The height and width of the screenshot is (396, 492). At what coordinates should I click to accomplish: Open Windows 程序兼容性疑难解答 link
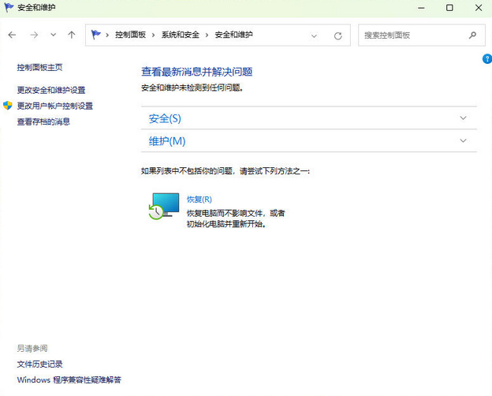69,379
